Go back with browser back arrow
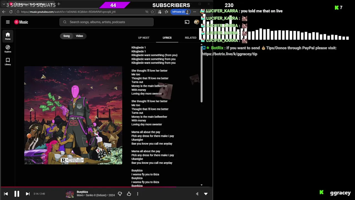 coord(4,12)
